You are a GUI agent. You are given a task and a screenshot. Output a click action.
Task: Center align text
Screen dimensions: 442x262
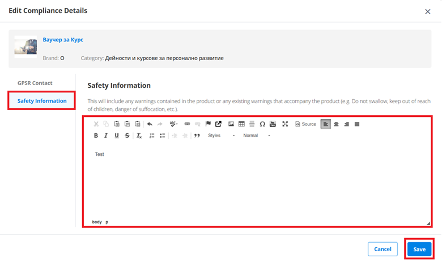coord(336,124)
